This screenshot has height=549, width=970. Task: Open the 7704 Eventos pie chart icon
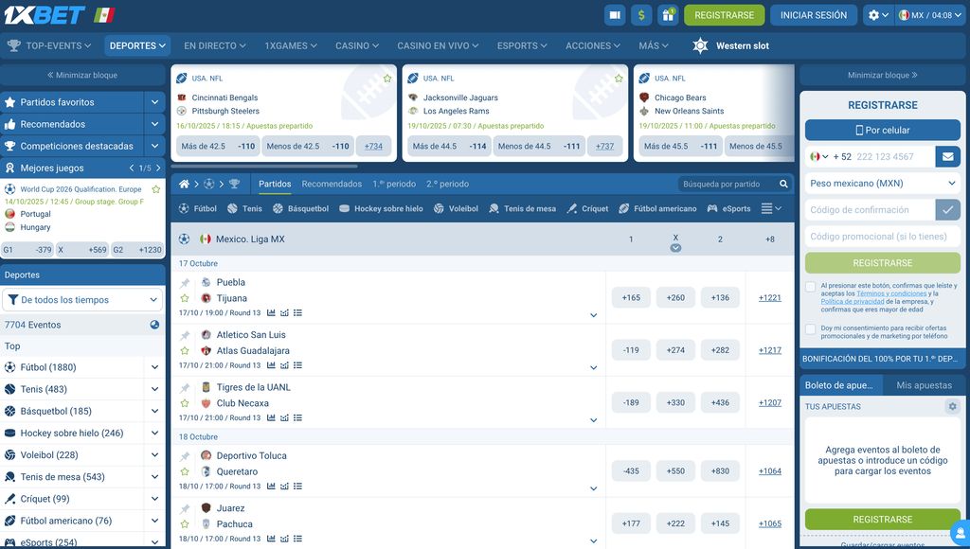(x=154, y=325)
